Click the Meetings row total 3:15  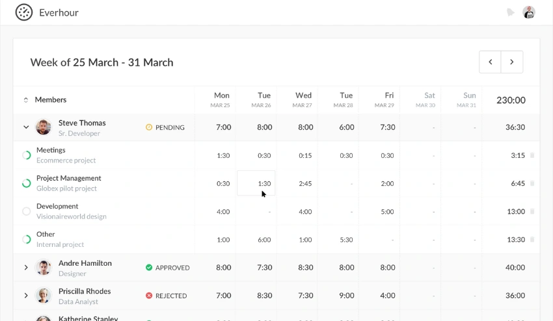[518, 155]
